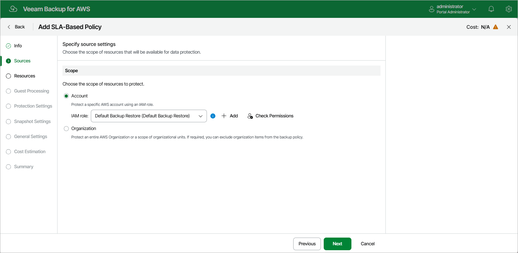Open the settings gear icon
The width and height of the screenshot is (518, 253).
click(x=509, y=9)
